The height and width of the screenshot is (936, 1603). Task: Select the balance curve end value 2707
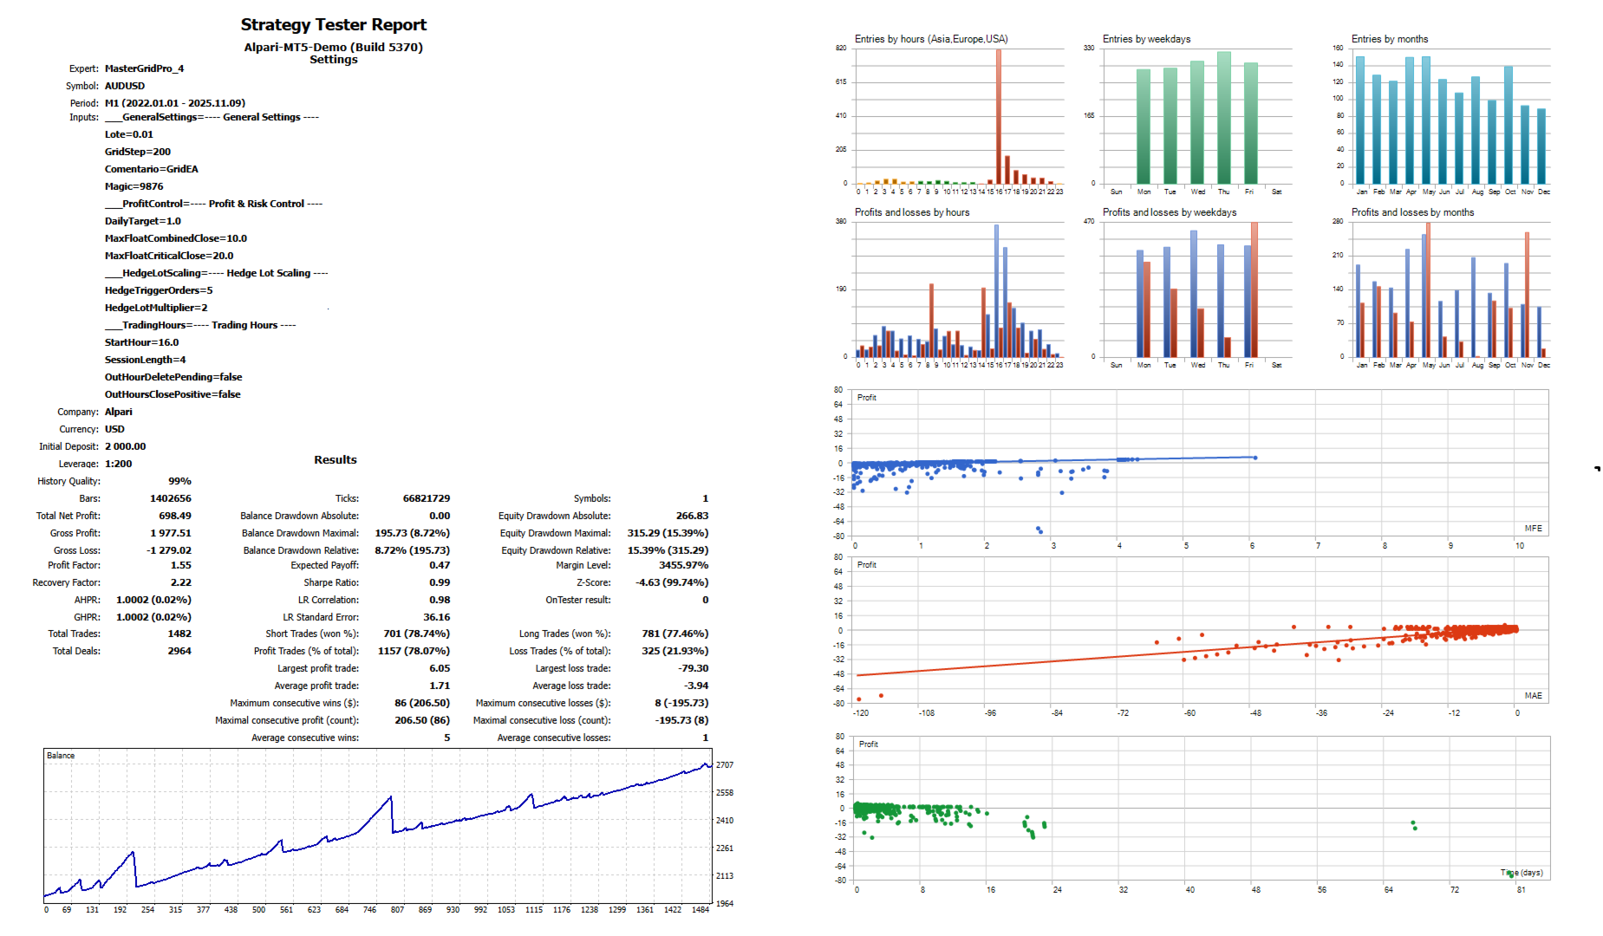pos(725,765)
